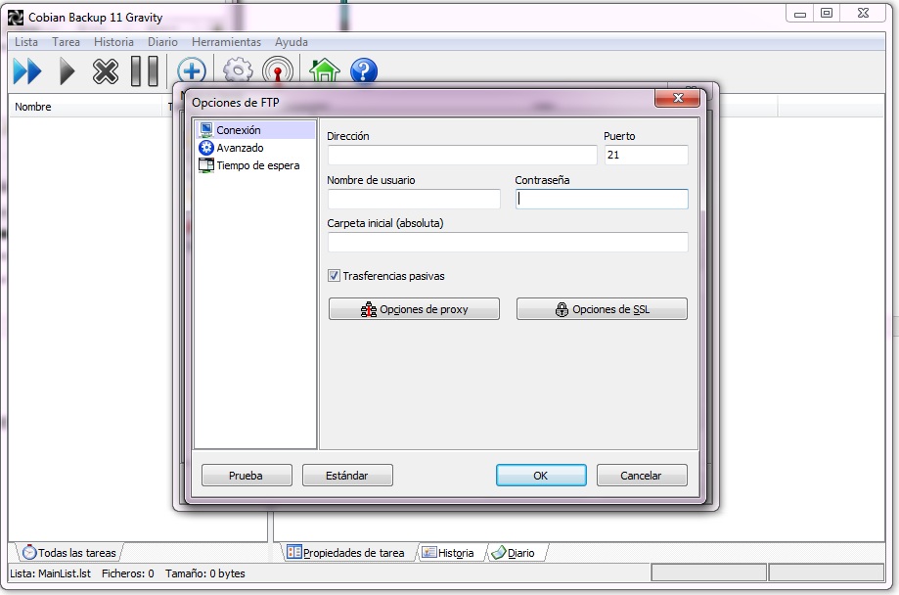Toggle Trasferencias pasivas checkbox
Image resolution: width=899 pixels, height=595 pixels.
tap(334, 276)
